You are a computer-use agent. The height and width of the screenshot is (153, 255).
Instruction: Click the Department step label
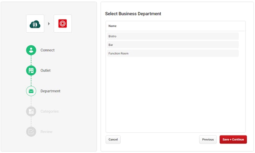click(x=50, y=91)
